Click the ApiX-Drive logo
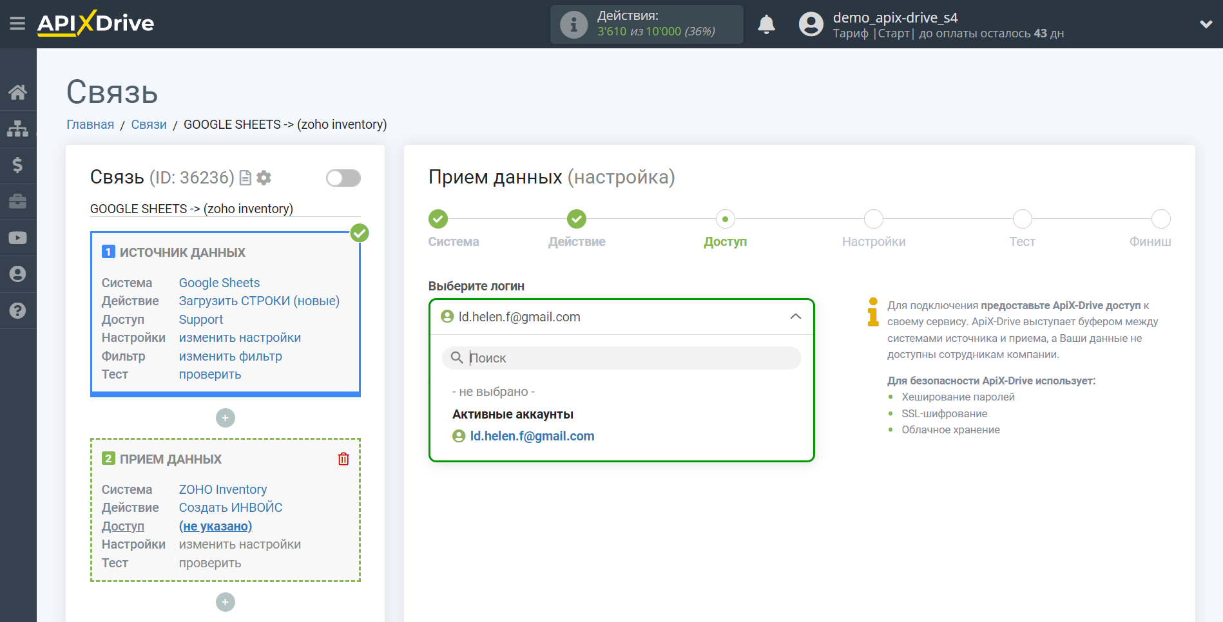This screenshot has height=622, width=1223. [95, 23]
